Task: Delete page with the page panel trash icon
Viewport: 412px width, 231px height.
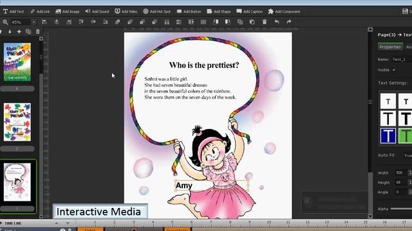Action: (37, 31)
